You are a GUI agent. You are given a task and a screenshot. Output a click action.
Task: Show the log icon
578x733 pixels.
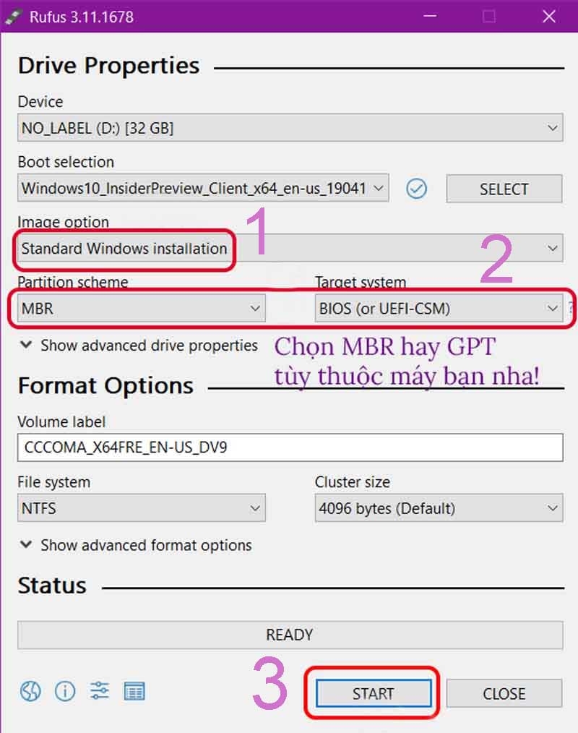pyautogui.click(x=134, y=691)
